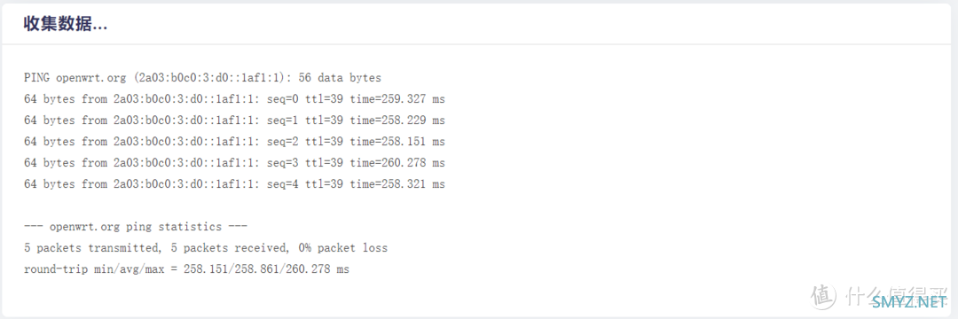Click the SMYZ.NET watermark link
Viewport: 958px width, 319px height.
909,302
